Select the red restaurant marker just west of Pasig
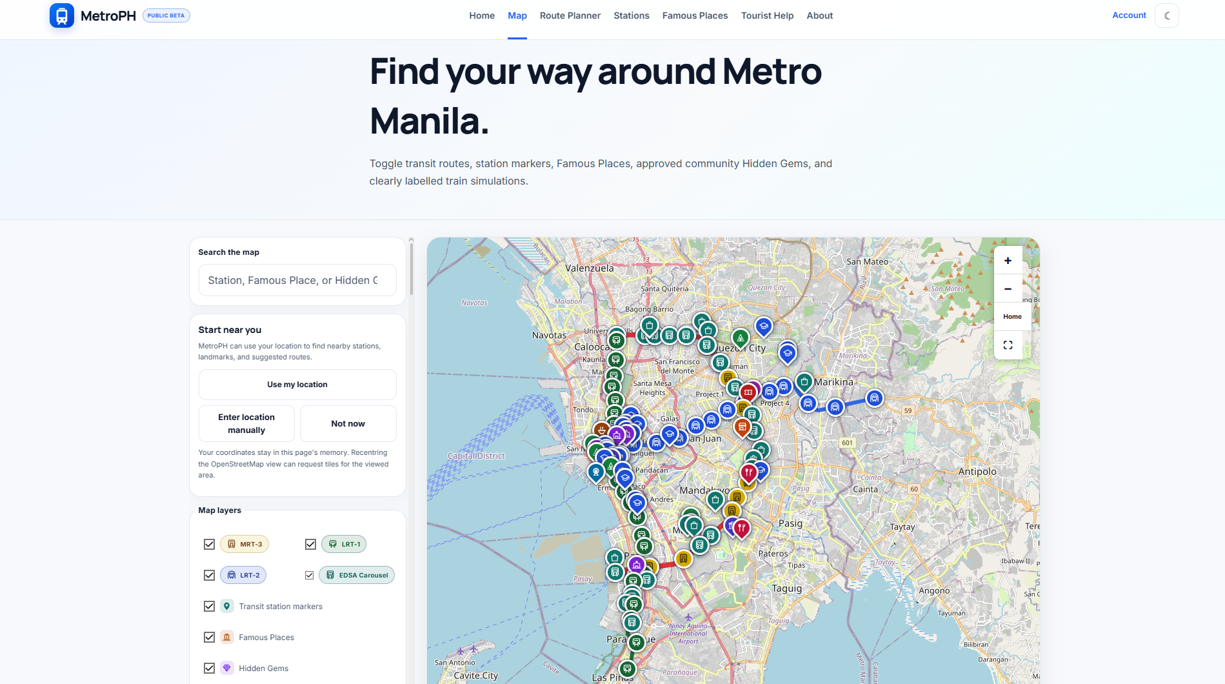The height and width of the screenshot is (684, 1225). [741, 528]
